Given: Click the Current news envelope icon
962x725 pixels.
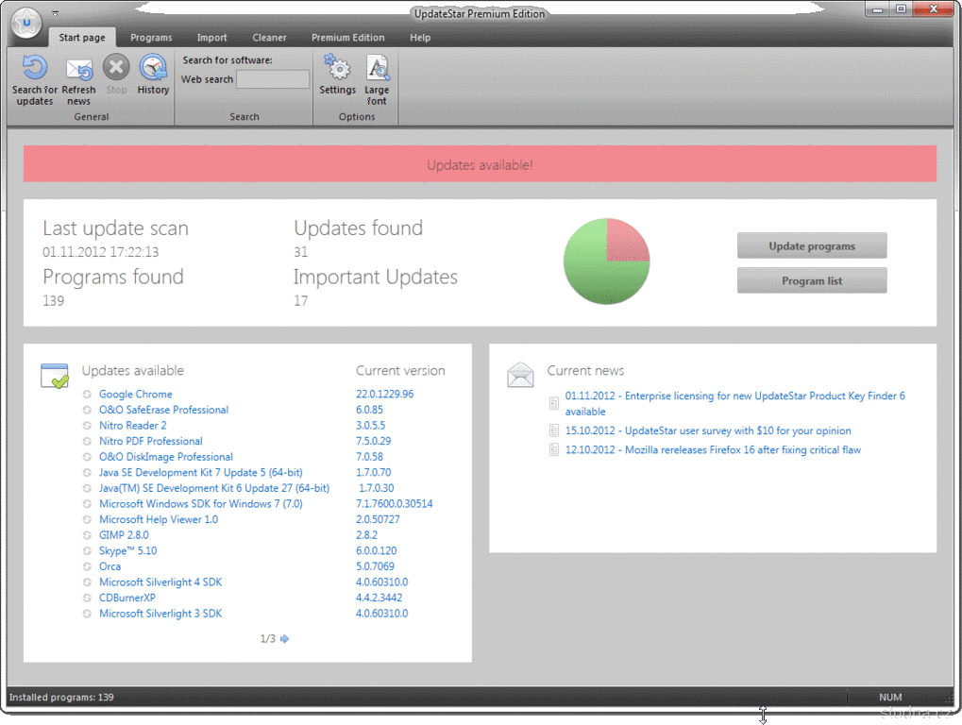Looking at the screenshot, I should coord(520,375).
